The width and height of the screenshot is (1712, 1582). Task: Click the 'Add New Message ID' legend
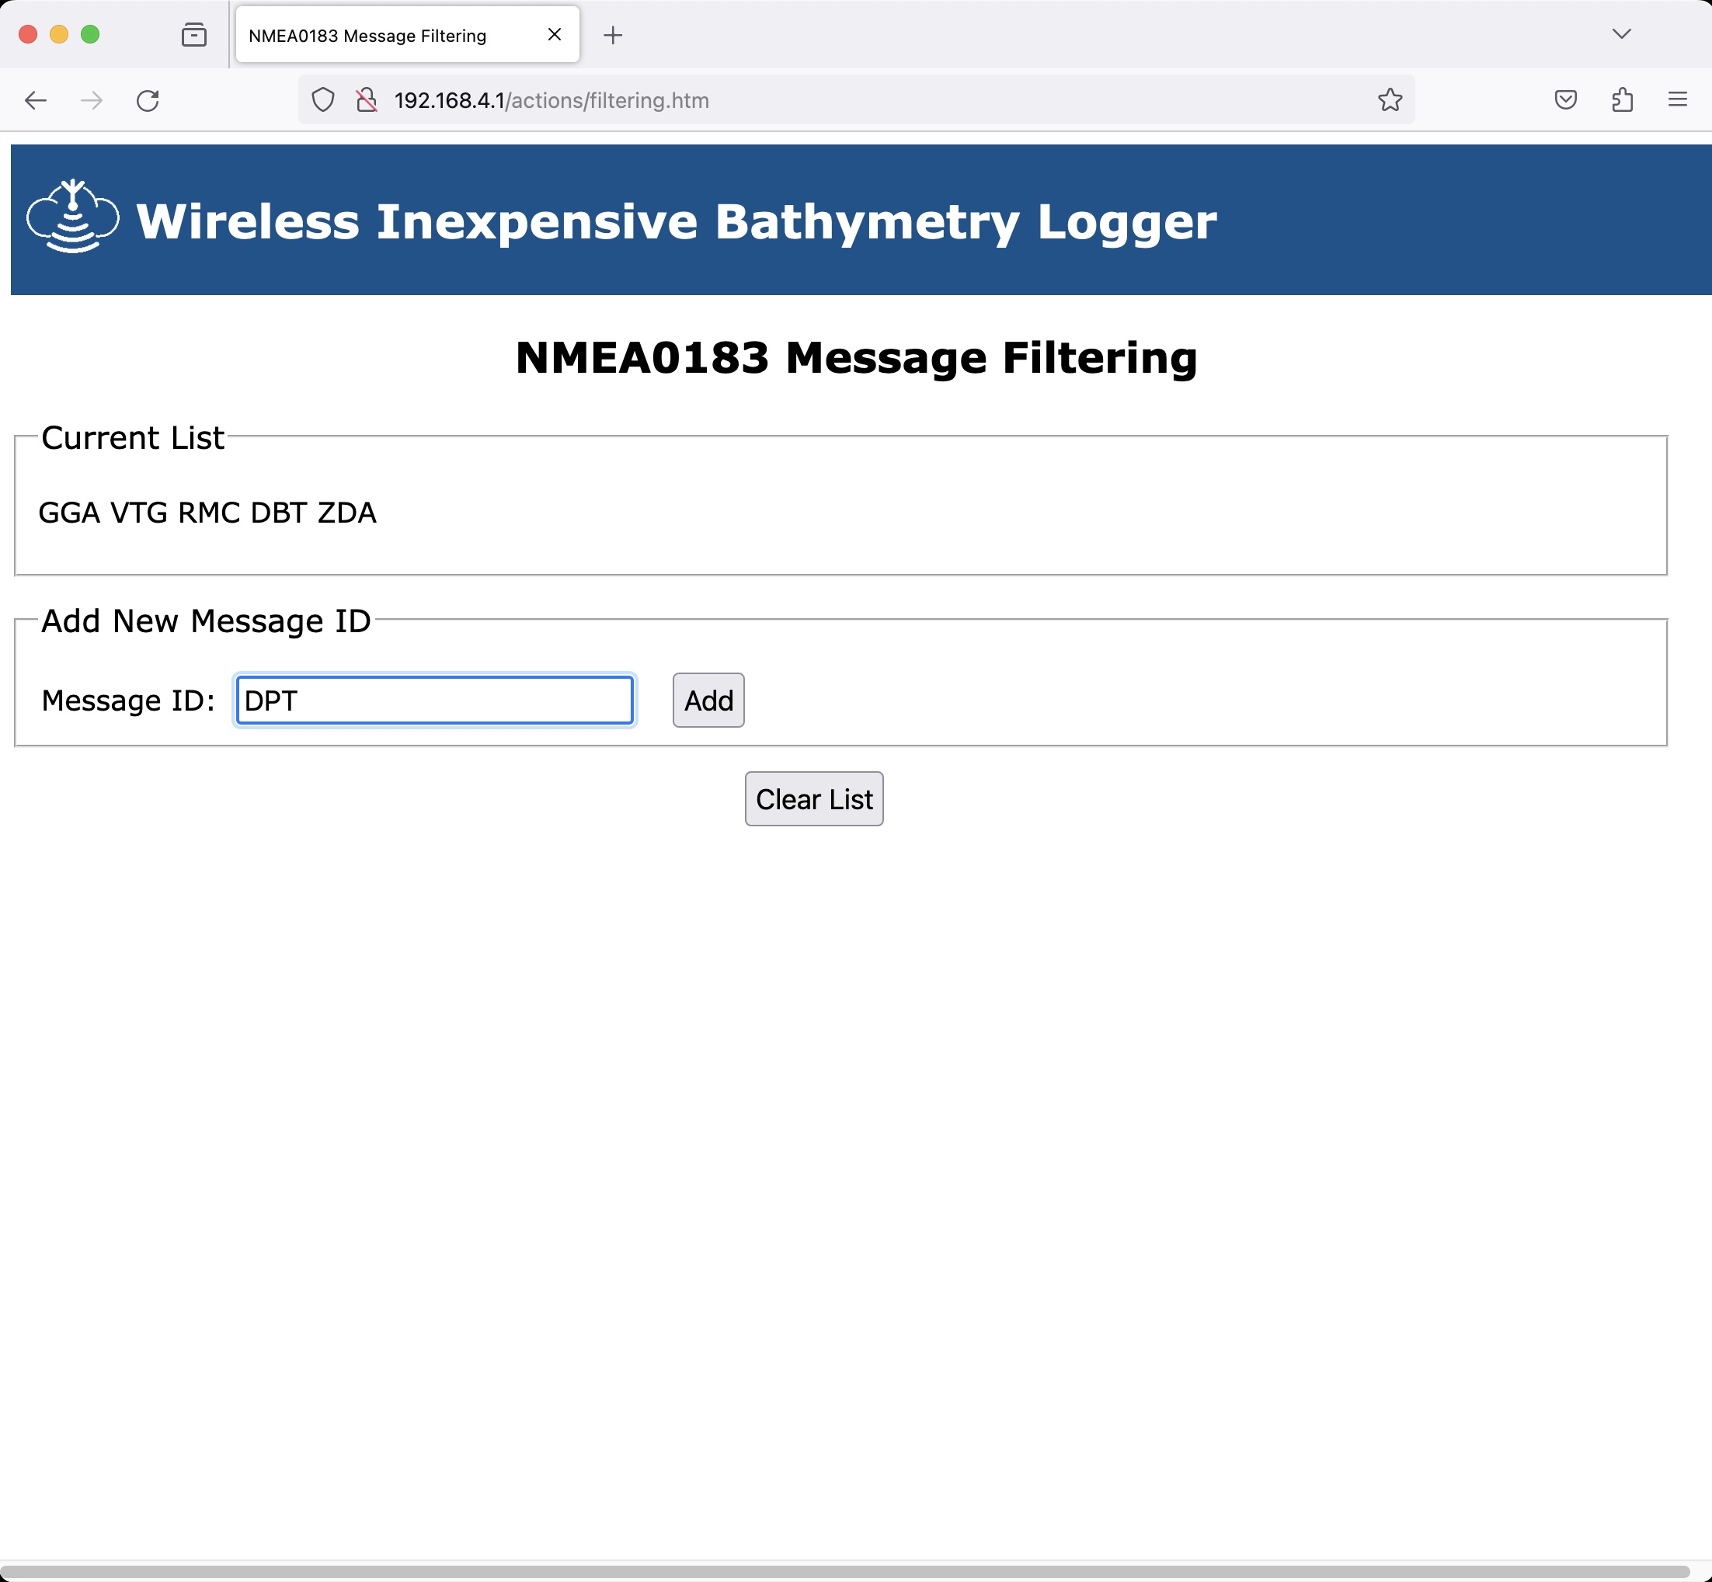click(x=207, y=621)
